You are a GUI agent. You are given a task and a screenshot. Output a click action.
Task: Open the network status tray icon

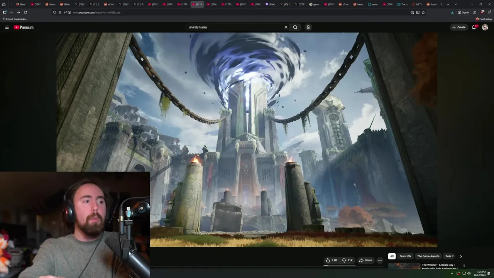[x=464, y=273]
